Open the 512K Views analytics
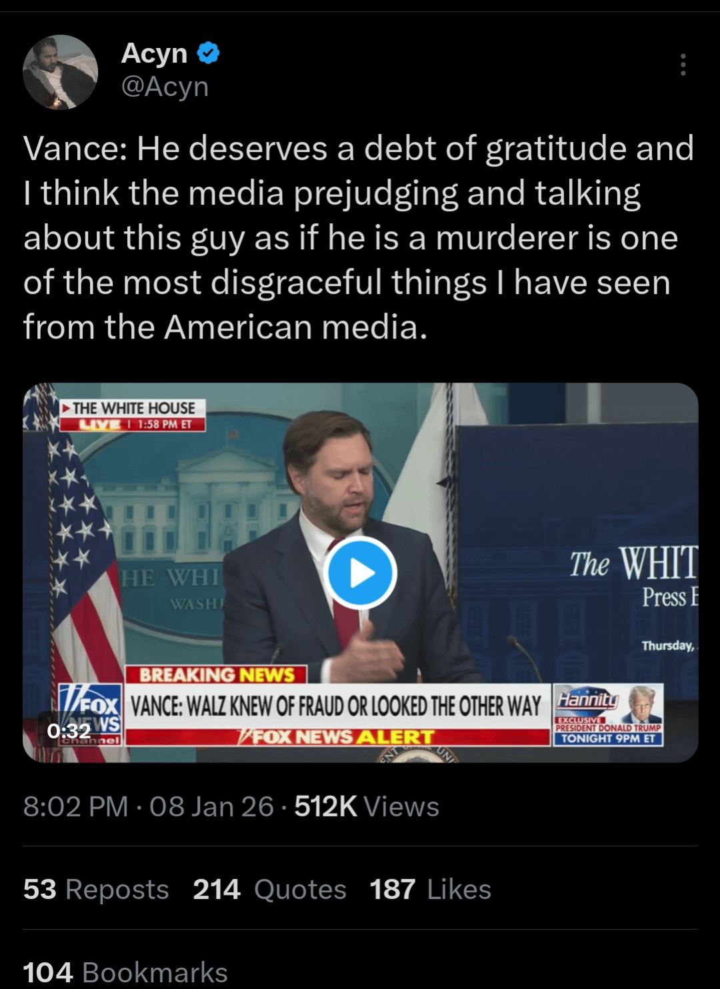 (367, 806)
